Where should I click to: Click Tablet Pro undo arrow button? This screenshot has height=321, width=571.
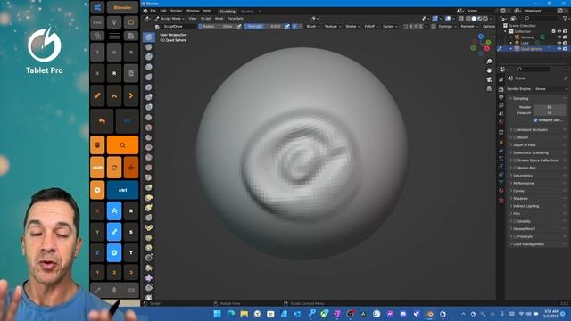102,121
